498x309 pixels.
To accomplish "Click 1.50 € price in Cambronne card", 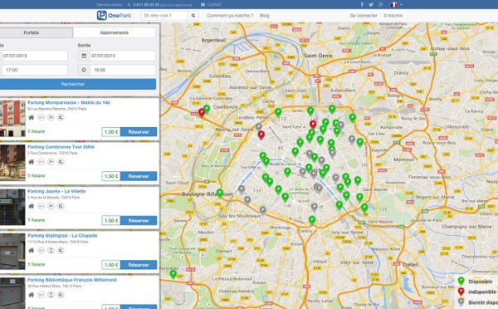I will (x=111, y=176).
